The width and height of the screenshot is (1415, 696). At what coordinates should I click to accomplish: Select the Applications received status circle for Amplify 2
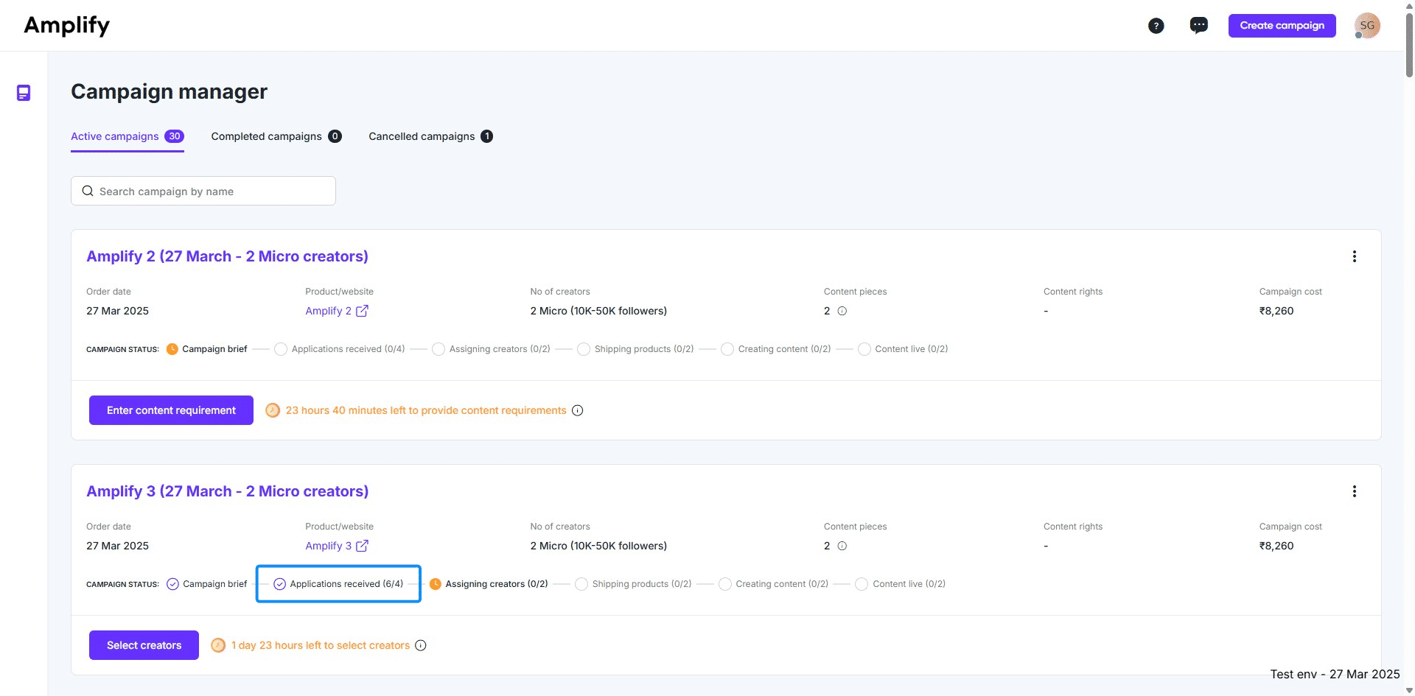pyautogui.click(x=280, y=349)
